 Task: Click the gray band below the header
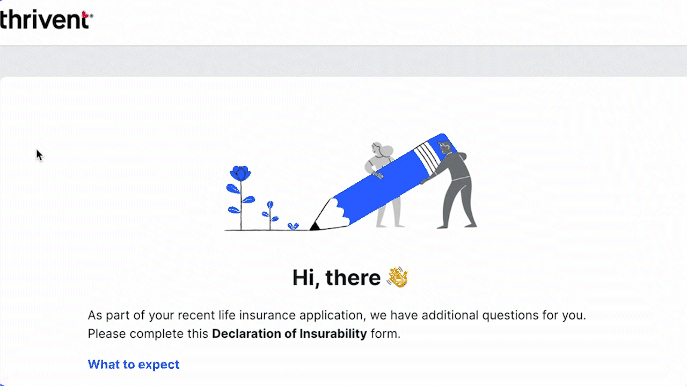343,61
